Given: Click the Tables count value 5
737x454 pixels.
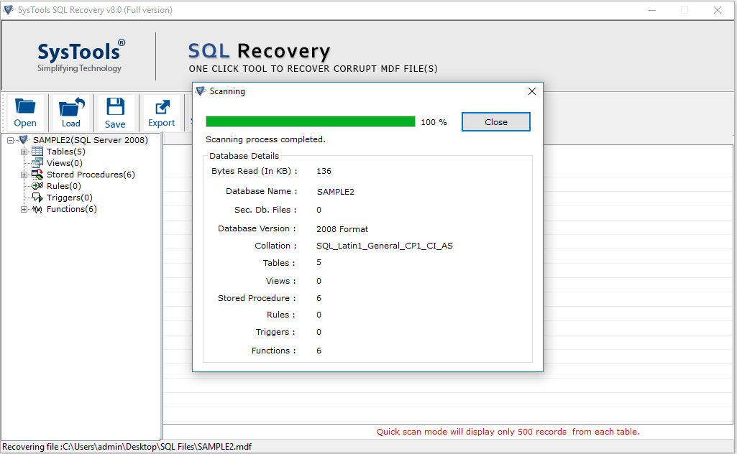Looking at the screenshot, I should pos(319,262).
